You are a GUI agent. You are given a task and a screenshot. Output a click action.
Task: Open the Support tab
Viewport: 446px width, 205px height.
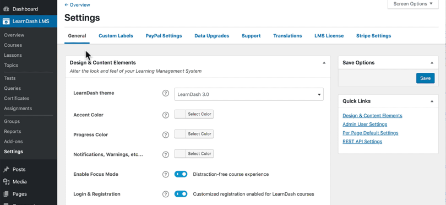[x=251, y=36]
